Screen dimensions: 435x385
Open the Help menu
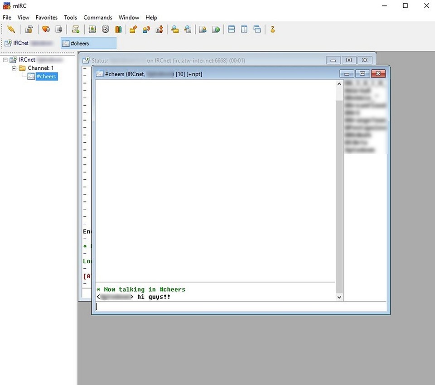[151, 18]
